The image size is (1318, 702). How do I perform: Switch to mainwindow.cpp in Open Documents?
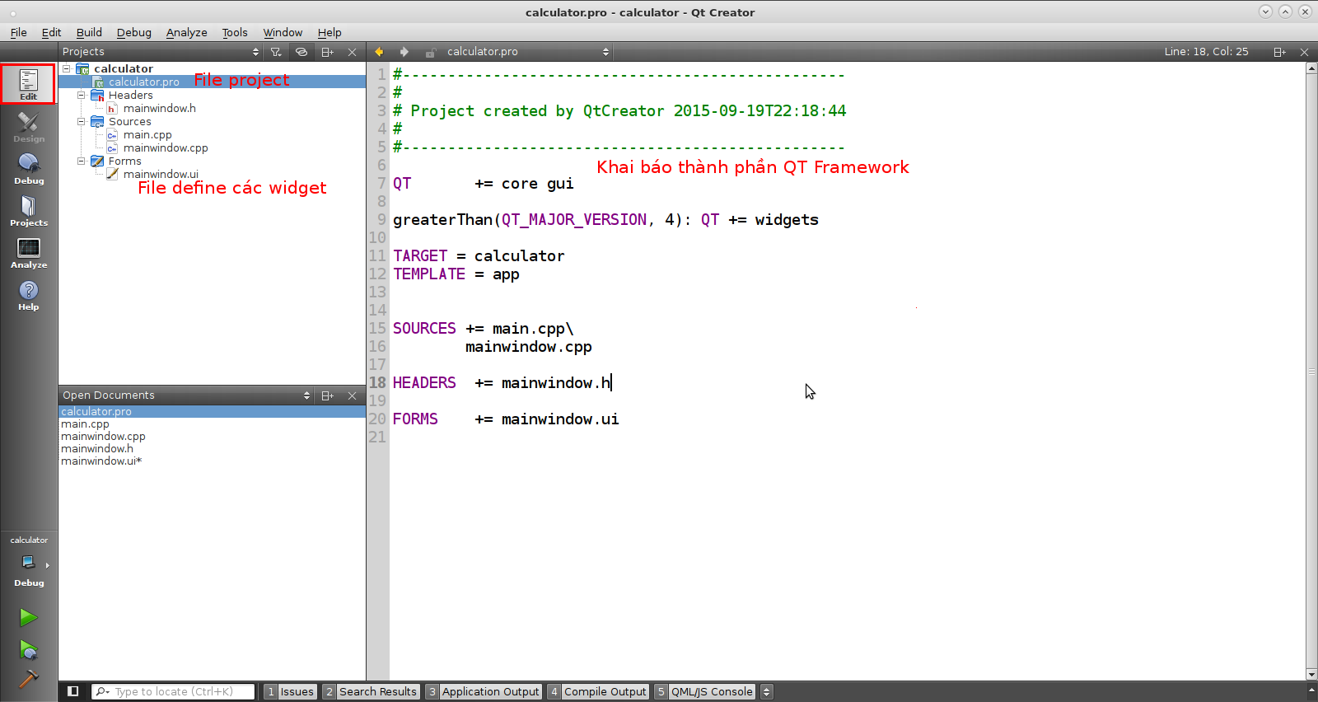(x=103, y=436)
